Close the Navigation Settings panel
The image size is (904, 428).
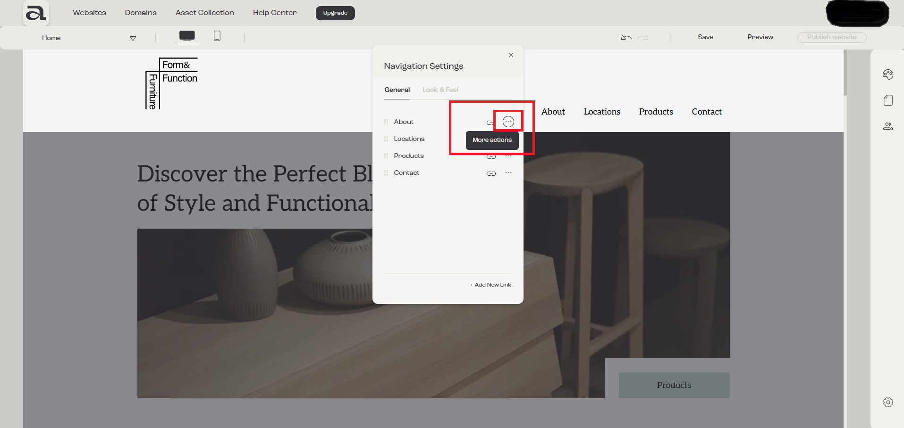(511, 55)
